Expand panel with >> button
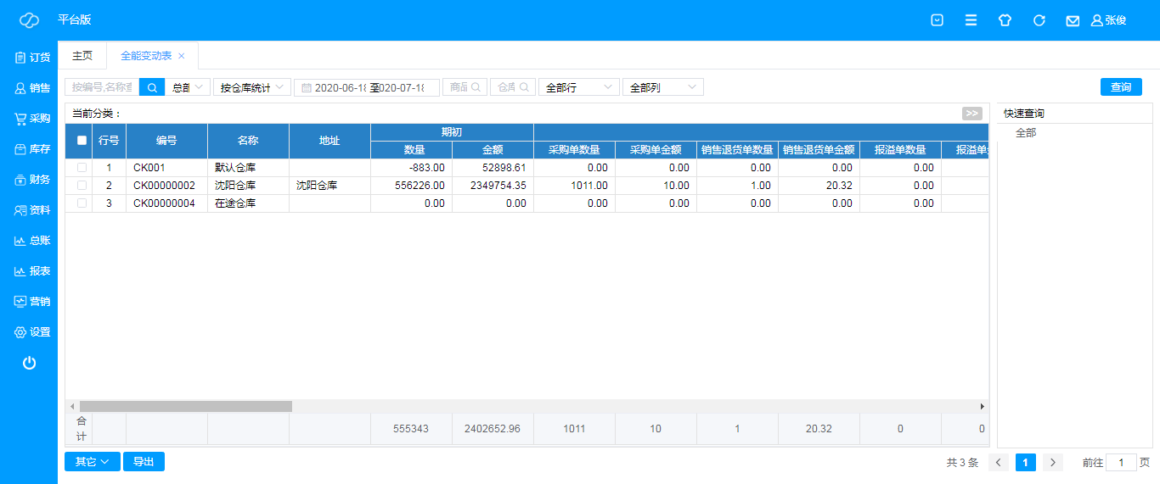Screen dimensions: 1160x484 pyautogui.click(x=972, y=114)
